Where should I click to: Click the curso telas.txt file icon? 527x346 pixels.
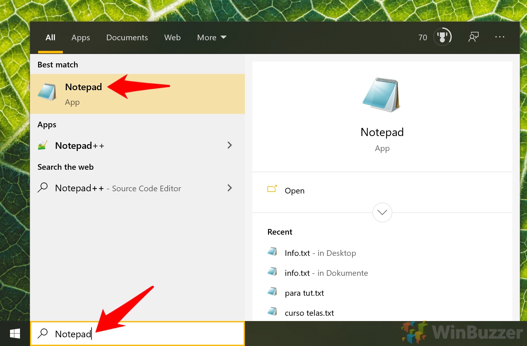(x=272, y=311)
